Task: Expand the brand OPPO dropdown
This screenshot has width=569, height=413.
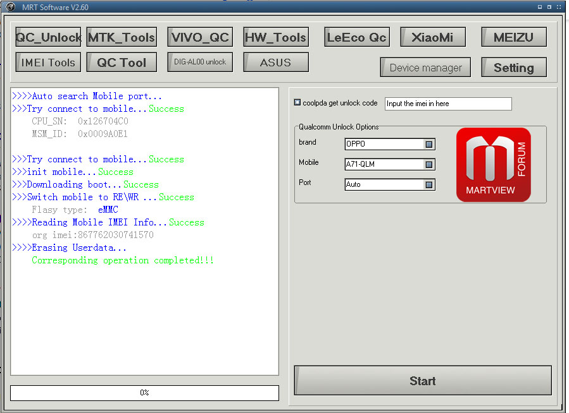Action: 428,145
